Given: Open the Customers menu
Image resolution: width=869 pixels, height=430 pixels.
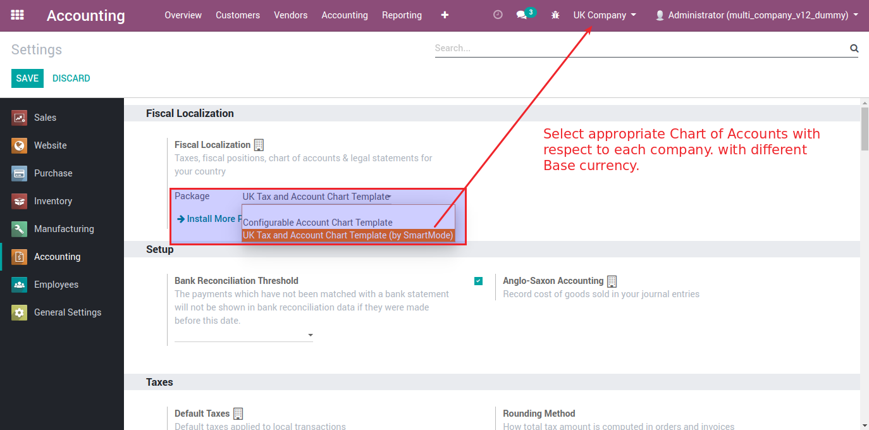Looking at the screenshot, I should (x=238, y=15).
